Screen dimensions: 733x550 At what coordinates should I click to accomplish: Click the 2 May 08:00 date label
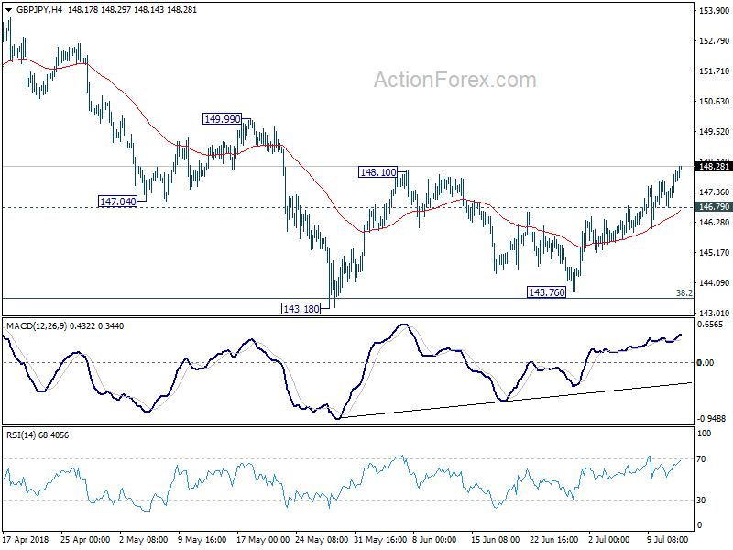pyautogui.click(x=144, y=539)
